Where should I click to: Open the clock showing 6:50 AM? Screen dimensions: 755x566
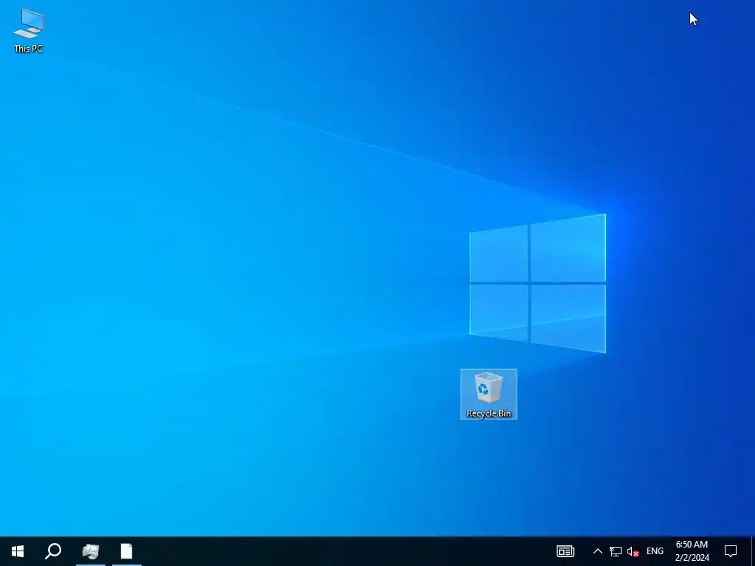(x=692, y=551)
